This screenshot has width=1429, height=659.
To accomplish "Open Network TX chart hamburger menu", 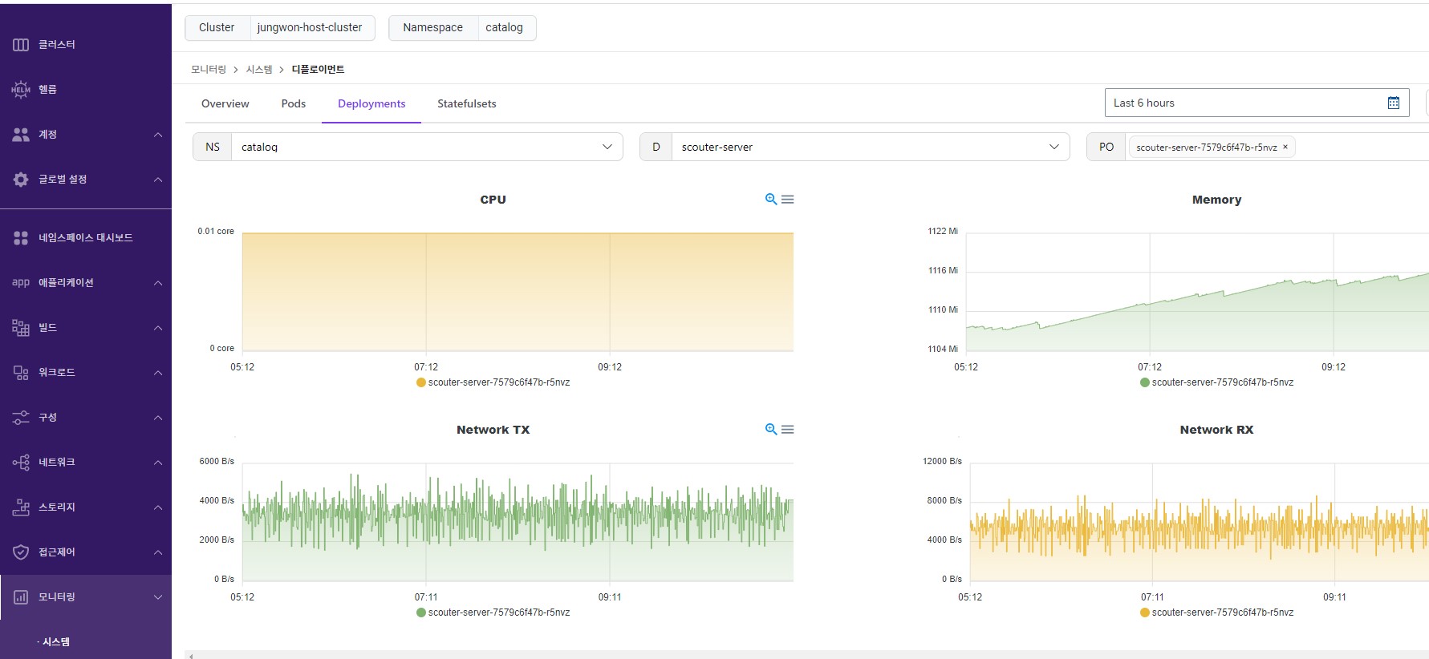I will 788,430.
